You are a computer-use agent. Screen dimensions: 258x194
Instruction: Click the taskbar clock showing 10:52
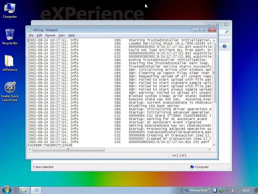point(246,190)
